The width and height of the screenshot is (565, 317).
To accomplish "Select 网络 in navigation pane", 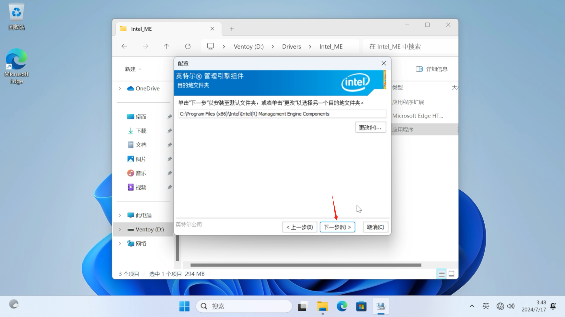I will [137, 244].
